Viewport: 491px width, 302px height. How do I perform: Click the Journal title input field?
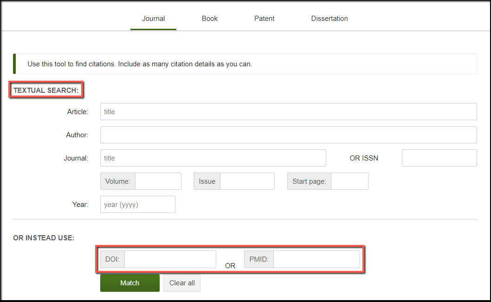pos(213,158)
